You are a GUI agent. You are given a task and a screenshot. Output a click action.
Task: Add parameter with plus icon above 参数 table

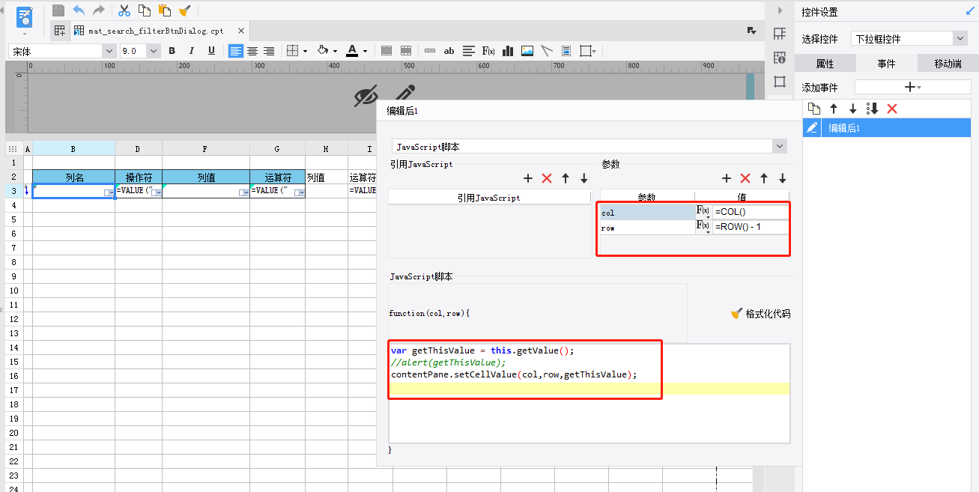pyautogui.click(x=726, y=178)
